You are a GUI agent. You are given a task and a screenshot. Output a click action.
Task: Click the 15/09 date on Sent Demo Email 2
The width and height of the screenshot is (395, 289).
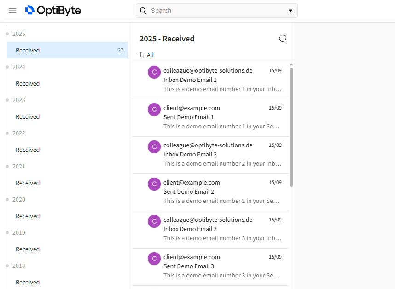[275, 182]
